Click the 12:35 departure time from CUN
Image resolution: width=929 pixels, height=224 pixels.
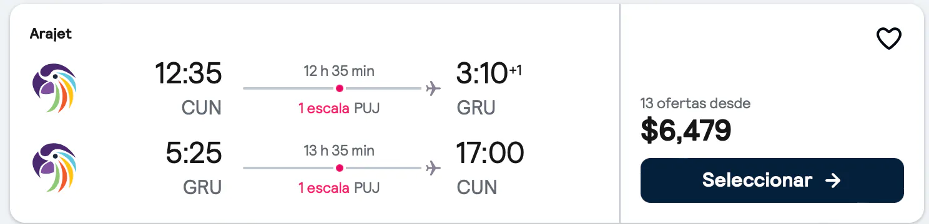click(188, 74)
